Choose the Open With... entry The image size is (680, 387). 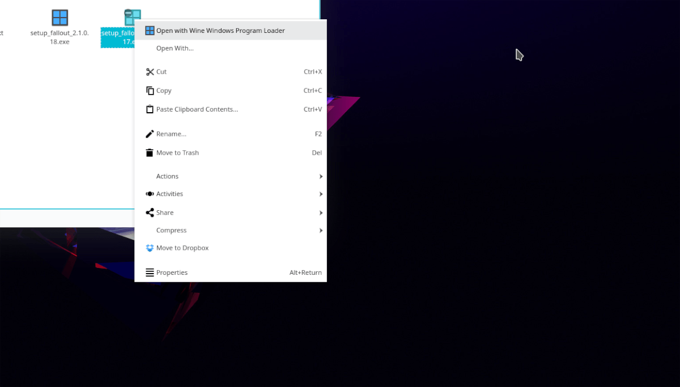231,48
